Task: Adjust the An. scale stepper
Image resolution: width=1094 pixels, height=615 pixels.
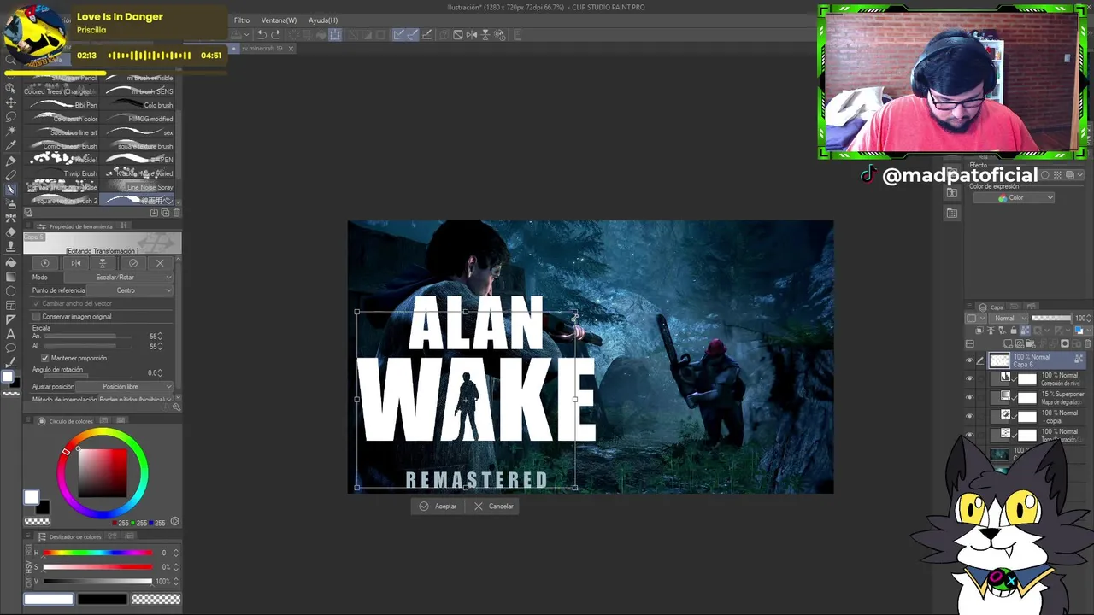Action: [161, 337]
